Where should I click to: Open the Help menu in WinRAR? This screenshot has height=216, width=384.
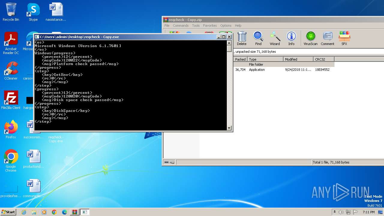[238, 25]
